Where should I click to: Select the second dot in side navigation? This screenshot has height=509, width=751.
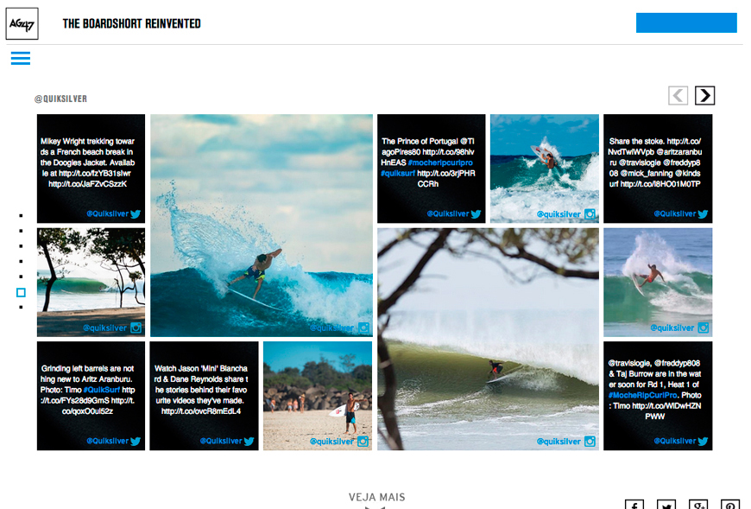click(21, 231)
